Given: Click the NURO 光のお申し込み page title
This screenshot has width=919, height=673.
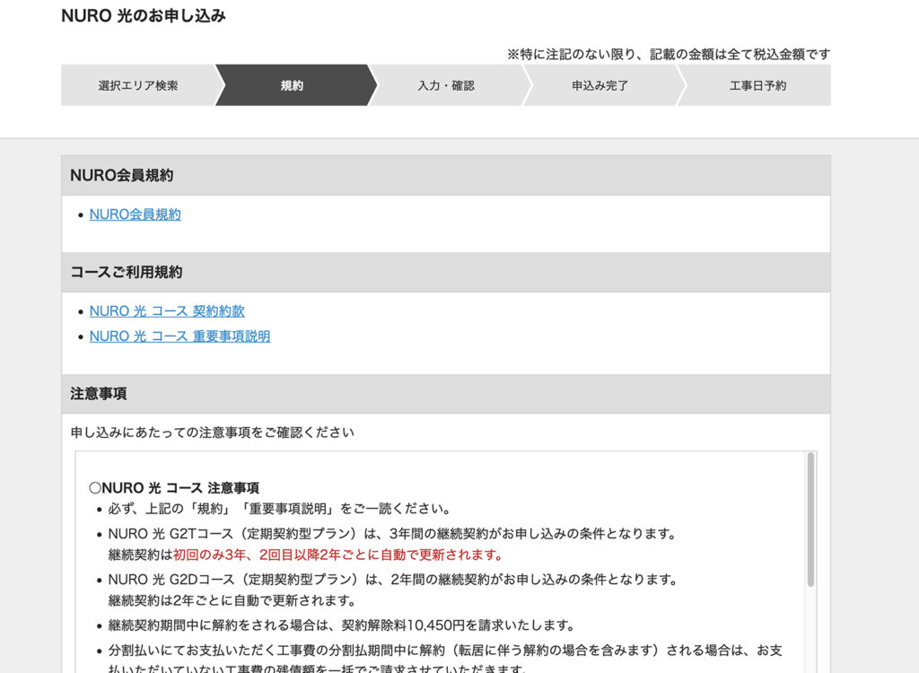Looking at the screenshot, I should 144,16.
